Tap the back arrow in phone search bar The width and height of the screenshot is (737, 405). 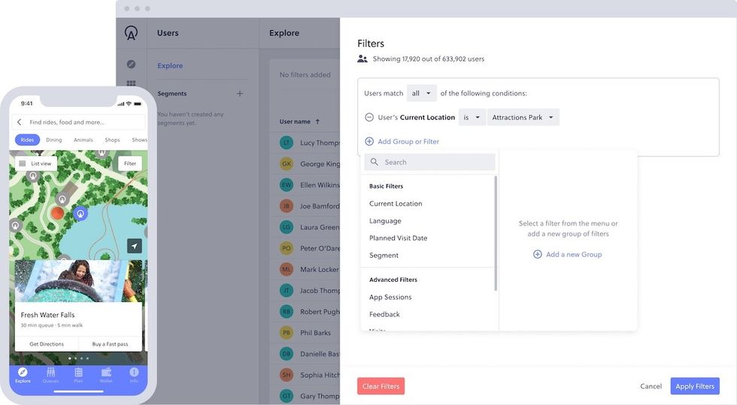pyautogui.click(x=20, y=122)
